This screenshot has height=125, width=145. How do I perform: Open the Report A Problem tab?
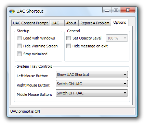coord(95,23)
